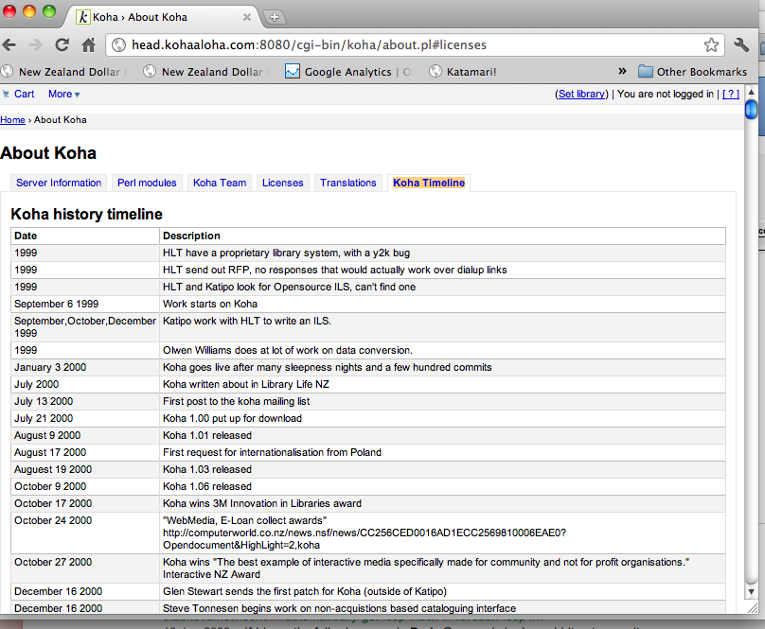Viewport: 765px width, 629px height.
Task: Click the browser back arrow
Action: tap(10, 44)
